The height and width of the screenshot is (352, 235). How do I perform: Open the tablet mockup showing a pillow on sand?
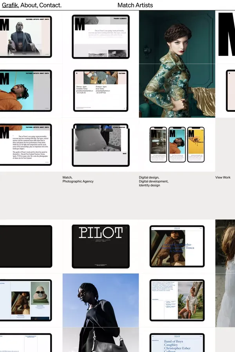pyautogui.click(x=101, y=145)
